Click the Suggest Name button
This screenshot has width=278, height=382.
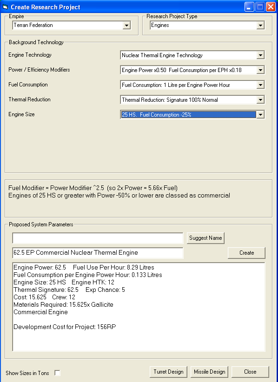[x=205, y=238]
